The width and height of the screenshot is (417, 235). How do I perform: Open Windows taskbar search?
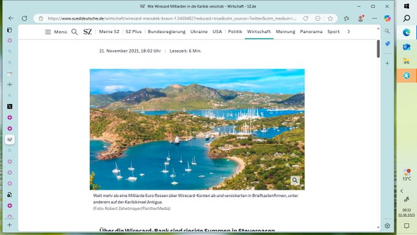pos(407,18)
